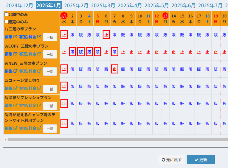
Task: Select the 2025年6月 tab
Action: click(183, 6)
